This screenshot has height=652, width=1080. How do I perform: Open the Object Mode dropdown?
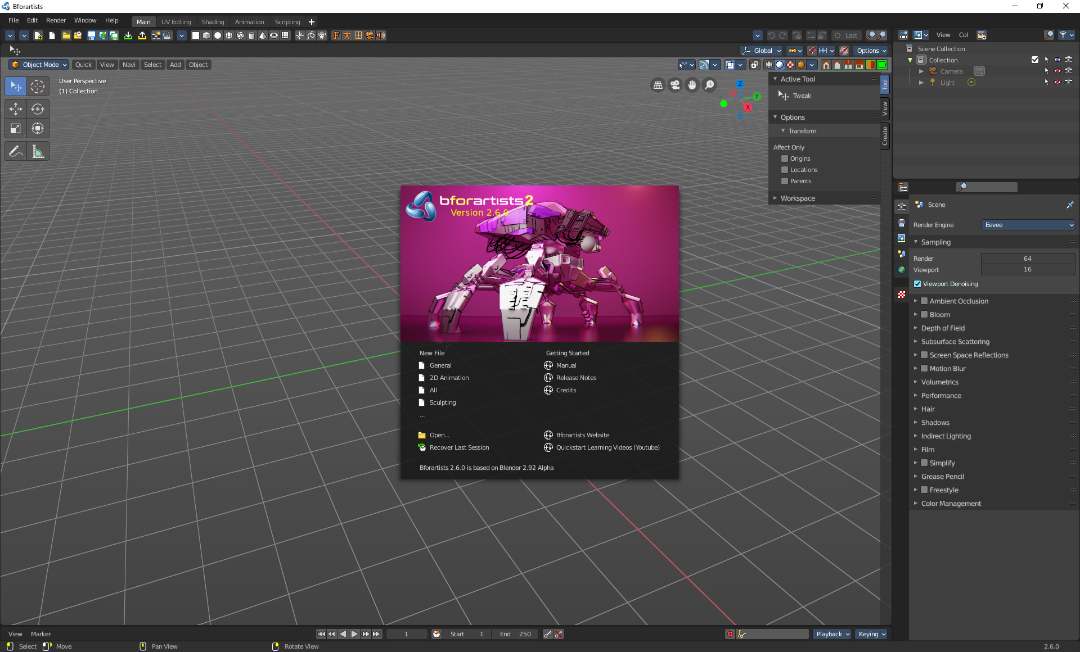(x=39, y=65)
